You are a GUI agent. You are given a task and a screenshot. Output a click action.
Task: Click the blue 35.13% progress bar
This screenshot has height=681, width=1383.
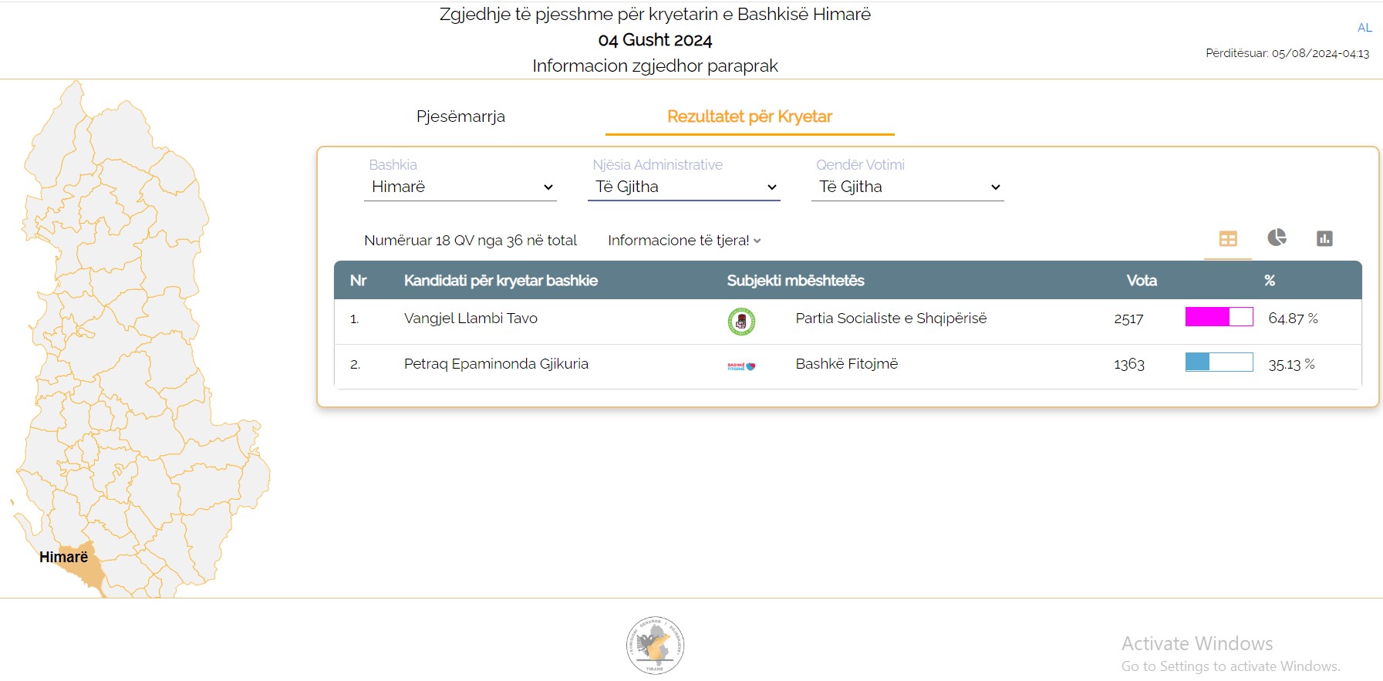point(1219,362)
